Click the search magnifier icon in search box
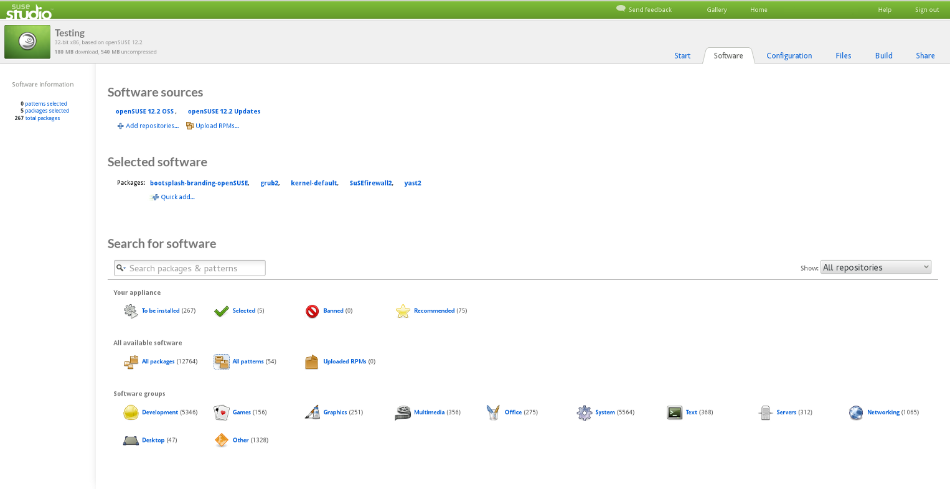 click(121, 268)
